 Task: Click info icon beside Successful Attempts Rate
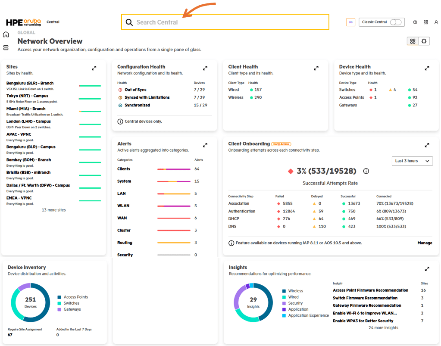pyautogui.click(x=366, y=171)
